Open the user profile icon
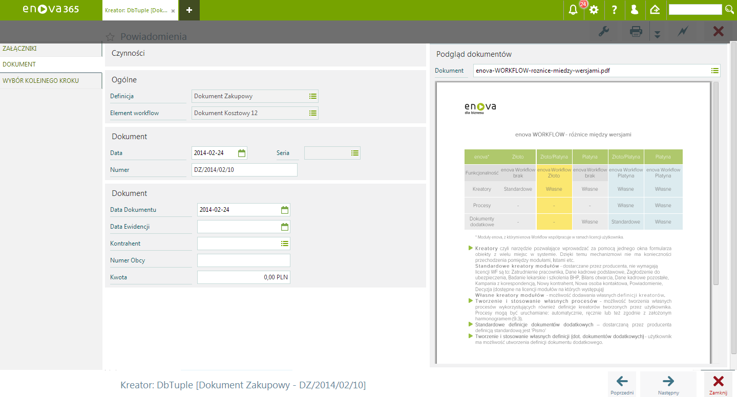This screenshot has height=397, width=737. tap(635, 10)
